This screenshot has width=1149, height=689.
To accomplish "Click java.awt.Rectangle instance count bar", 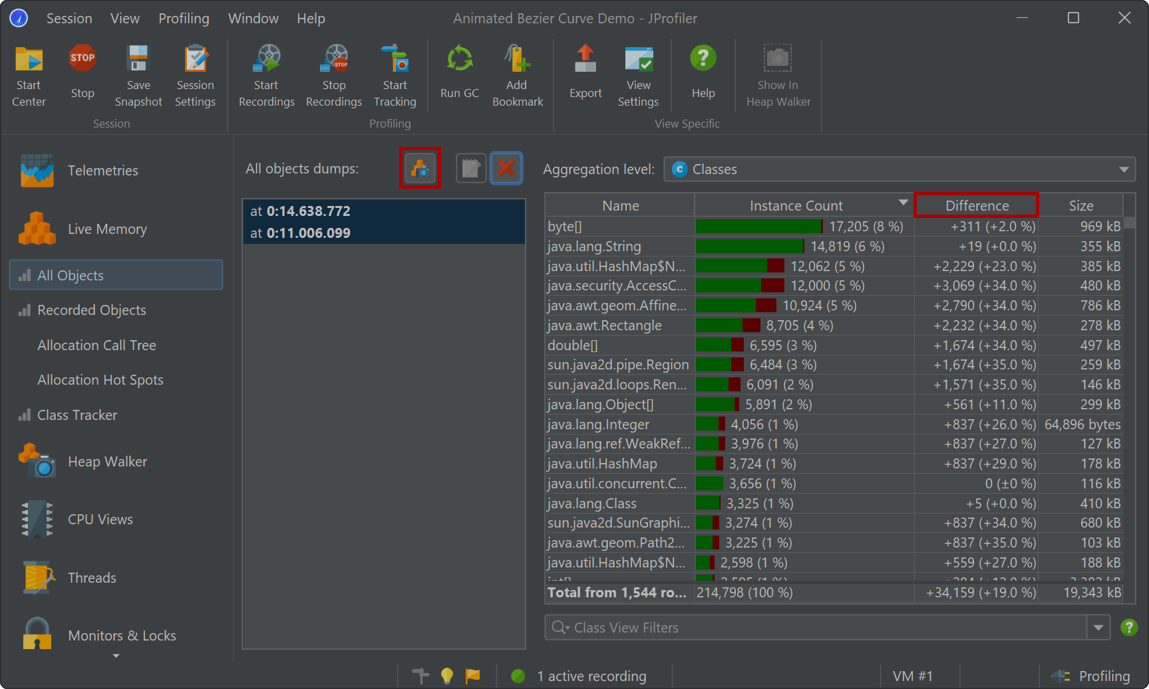I will pyautogui.click(x=728, y=326).
